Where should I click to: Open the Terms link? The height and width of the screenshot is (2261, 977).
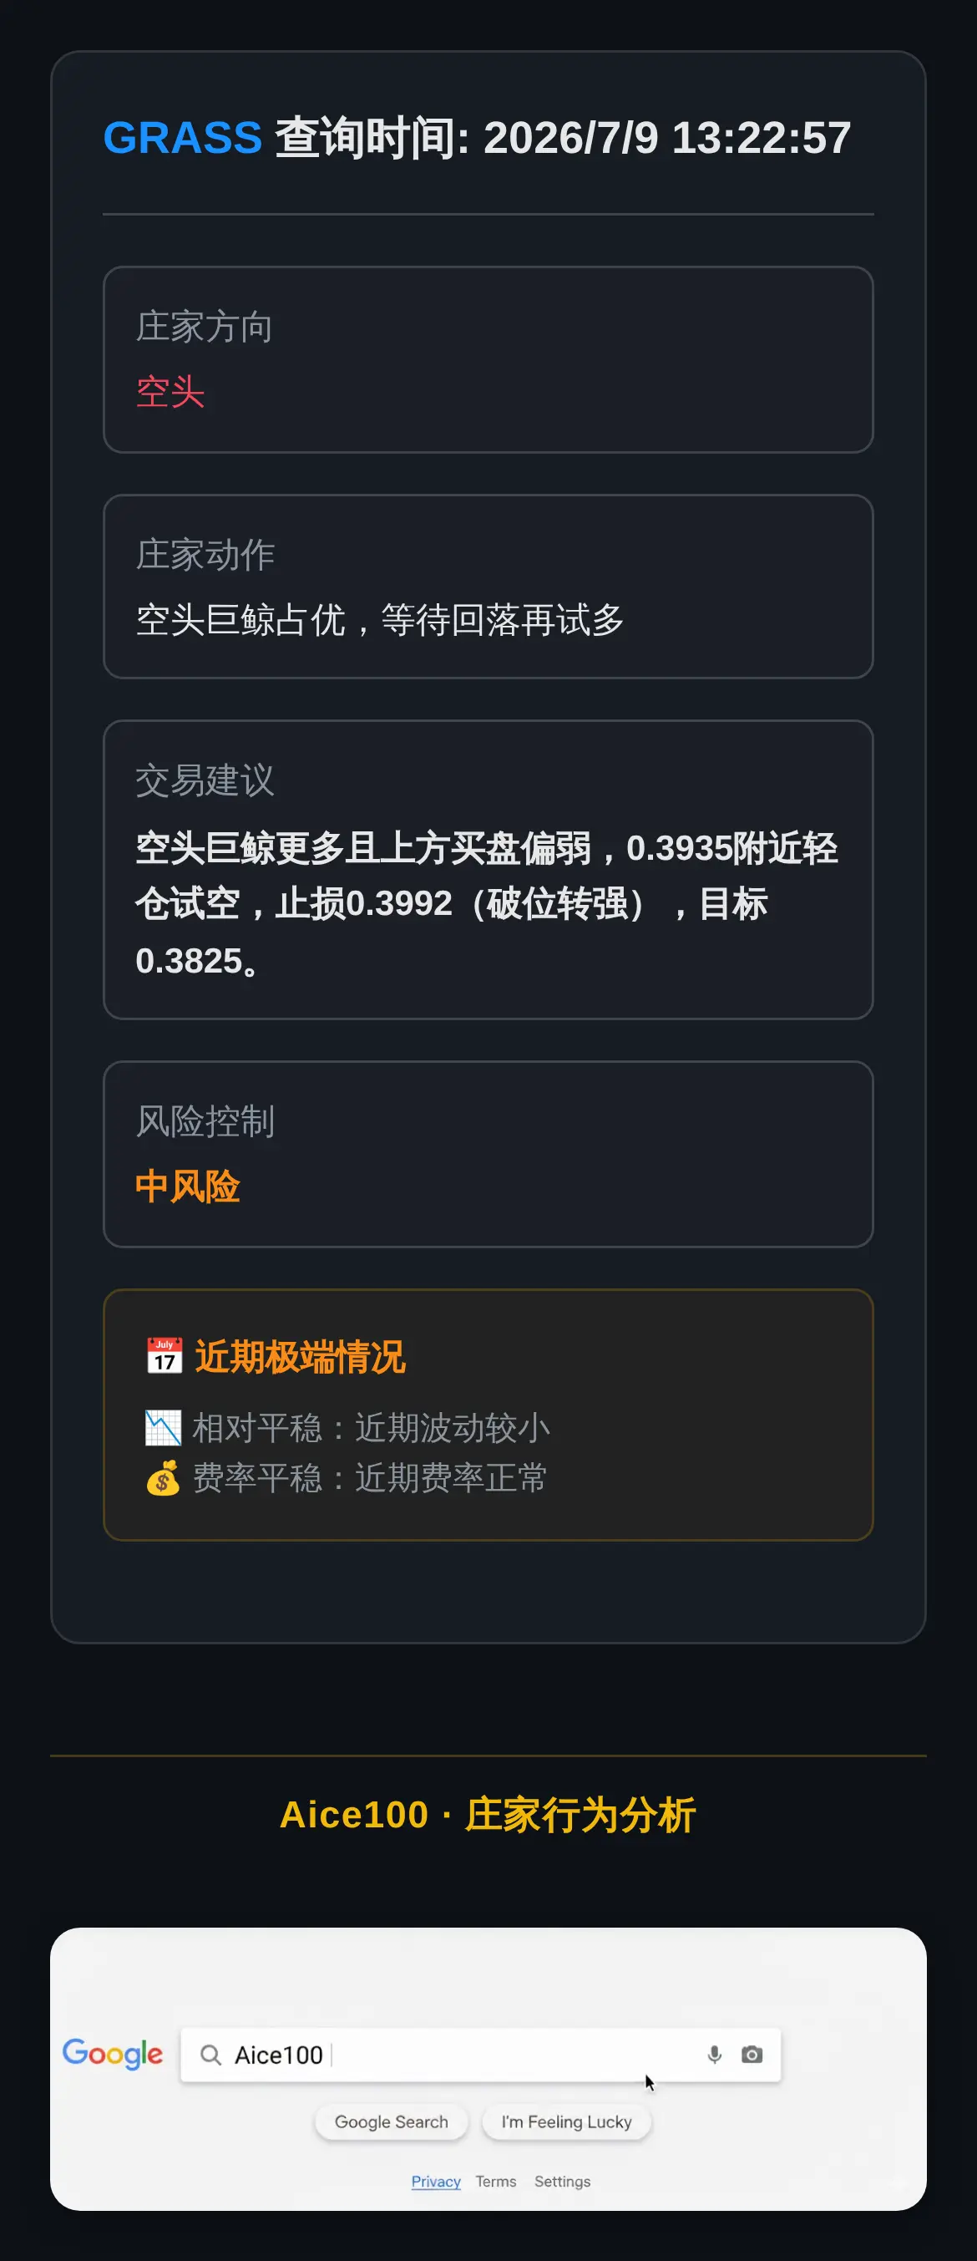495,2181
